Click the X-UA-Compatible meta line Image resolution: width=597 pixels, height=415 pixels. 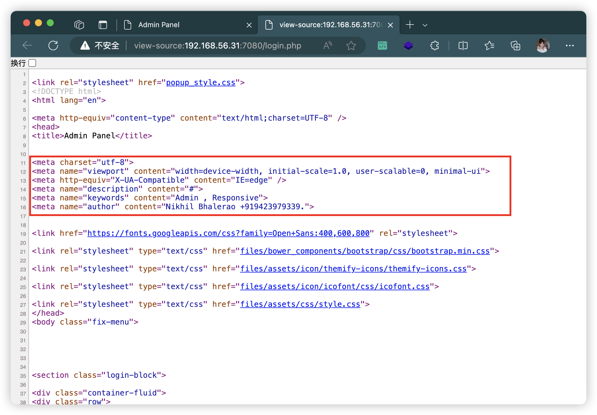pos(159,180)
